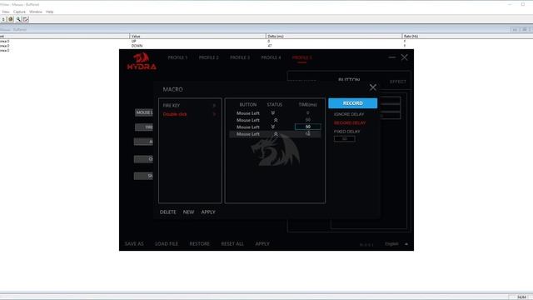533x300 pixels.
Task: Click the time value 0 in first row
Action: (307, 113)
